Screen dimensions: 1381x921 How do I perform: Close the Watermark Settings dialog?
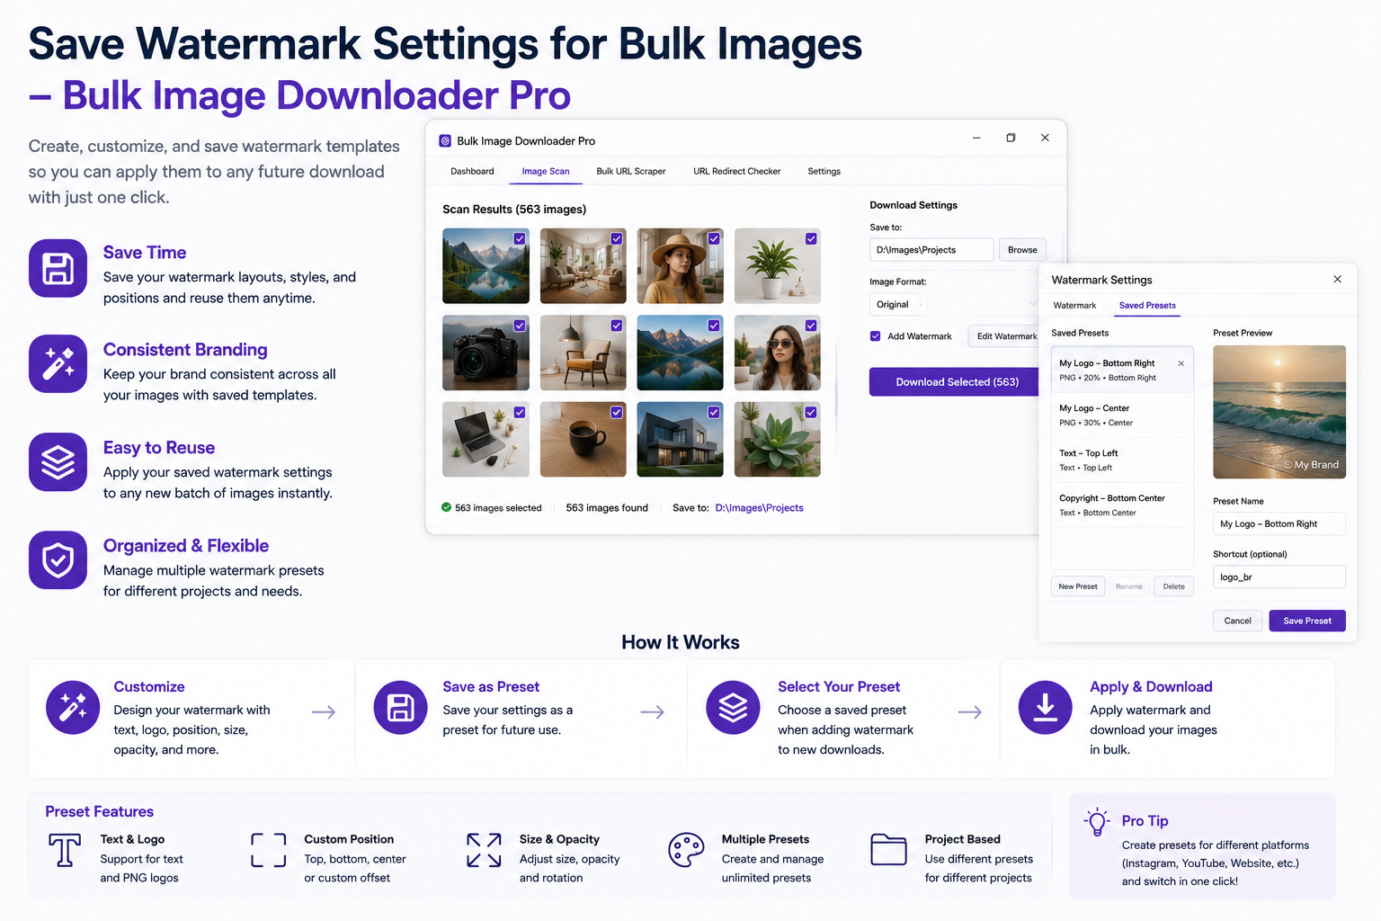point(1337,280)
